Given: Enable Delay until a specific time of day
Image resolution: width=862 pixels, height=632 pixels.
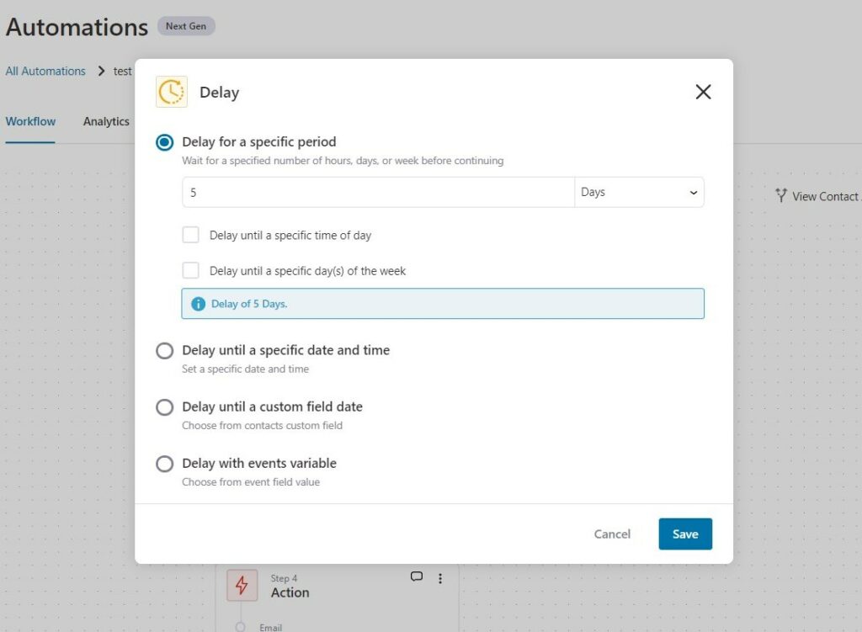Looking at the screenshot, I should click(191, 235).
